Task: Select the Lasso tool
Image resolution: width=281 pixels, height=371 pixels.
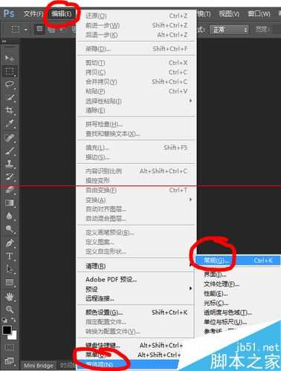Action: pyautogui.click(x=10, y=85)
